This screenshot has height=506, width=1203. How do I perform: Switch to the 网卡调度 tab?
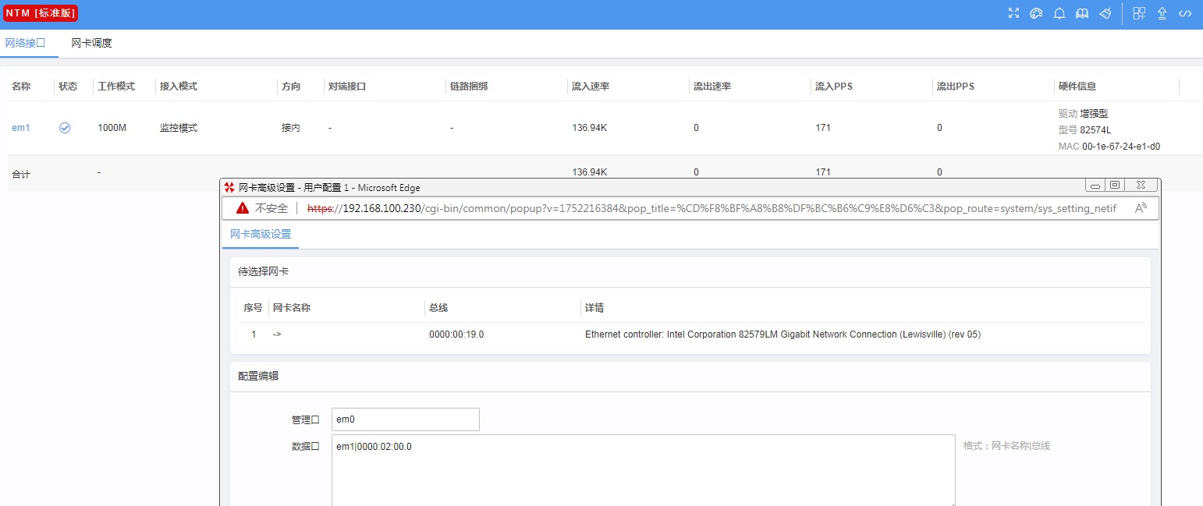[x=91, y=43]
